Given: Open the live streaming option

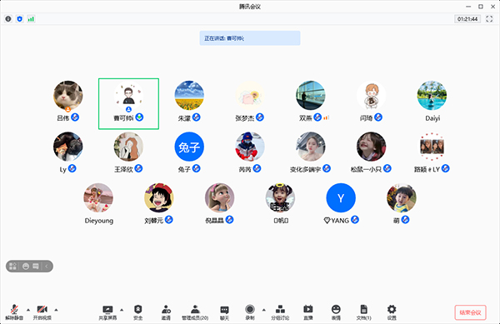Looking at the screenshot, I should tap(308, 312).
